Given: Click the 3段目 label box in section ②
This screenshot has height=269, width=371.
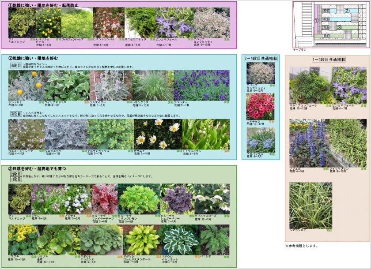Looking at the screenshot, I should pyautogui.click(x=16, y=114).
